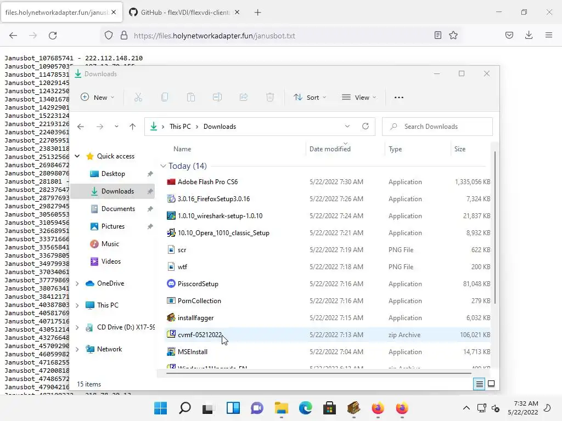Click the Cut scissors icon in Explorer toolbar
The image size is (562, 421).
coord(138,98)
